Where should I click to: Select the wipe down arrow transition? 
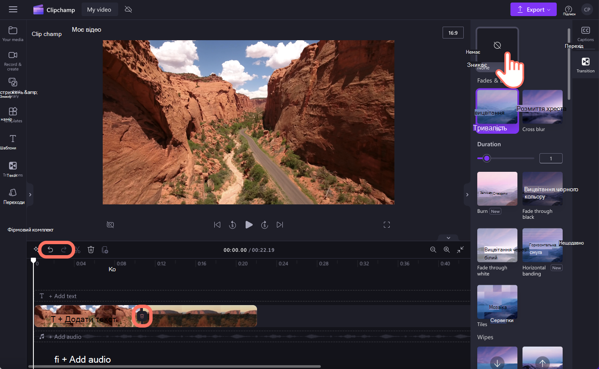coord(497,358)
